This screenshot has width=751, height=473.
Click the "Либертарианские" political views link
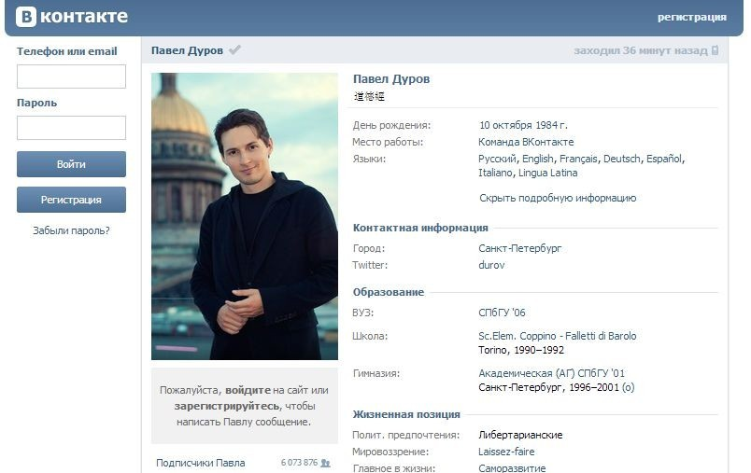pos(520,435)
